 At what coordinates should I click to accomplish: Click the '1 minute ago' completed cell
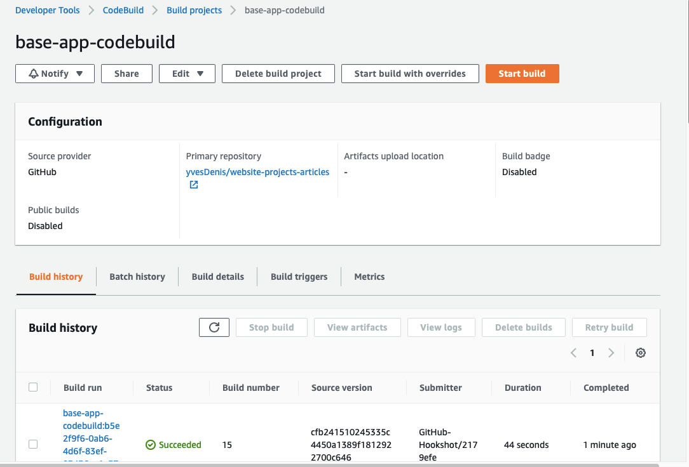tap(610, 445)
